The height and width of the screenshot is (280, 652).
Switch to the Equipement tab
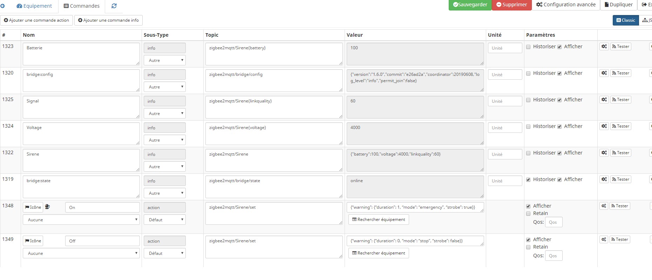tap(34, 6)
